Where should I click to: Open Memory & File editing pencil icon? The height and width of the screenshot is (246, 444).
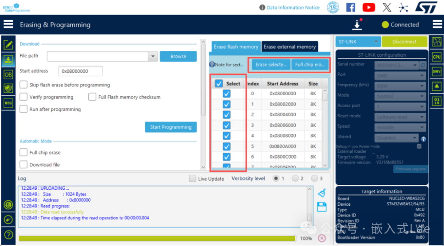point(8,45)
